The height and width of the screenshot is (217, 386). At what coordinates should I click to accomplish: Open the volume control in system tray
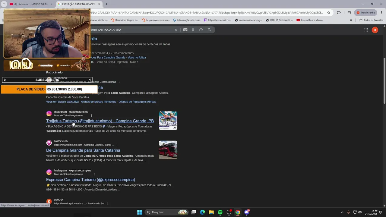pyautogui.click(x=360, y=212)
